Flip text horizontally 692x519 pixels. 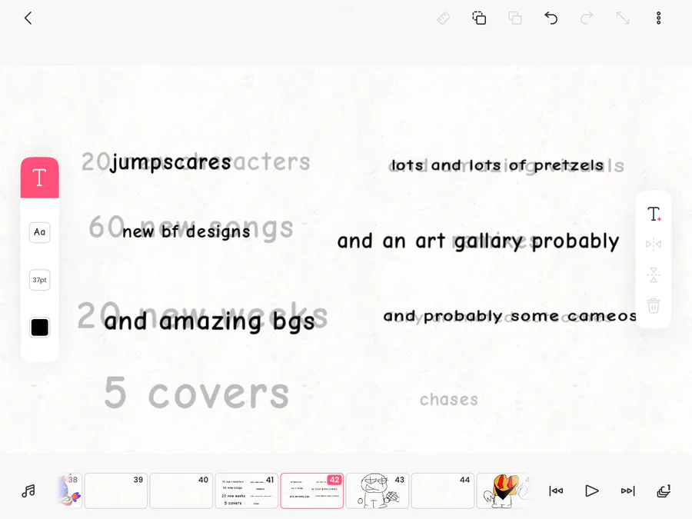click(654, 244)
